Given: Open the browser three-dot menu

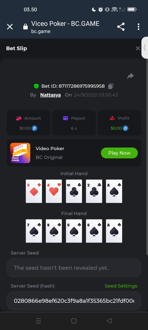Looking at the screenshot, I should (x=138, y=27).
